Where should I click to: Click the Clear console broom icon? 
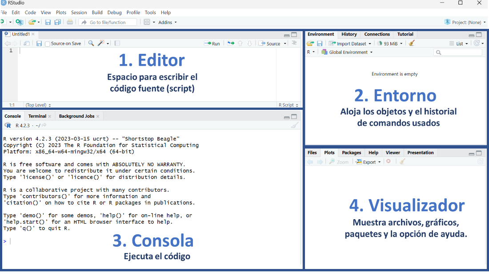coord(295,125)
